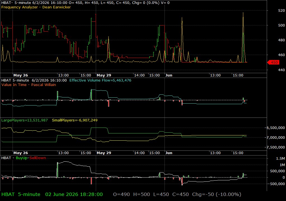This screenshot has height=201, width=286.
Task: Click the O=490 status bar value
Action: 121,194
